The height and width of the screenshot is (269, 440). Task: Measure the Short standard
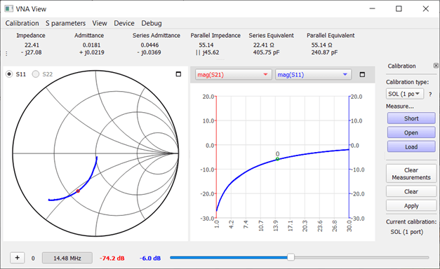(411, 118)
